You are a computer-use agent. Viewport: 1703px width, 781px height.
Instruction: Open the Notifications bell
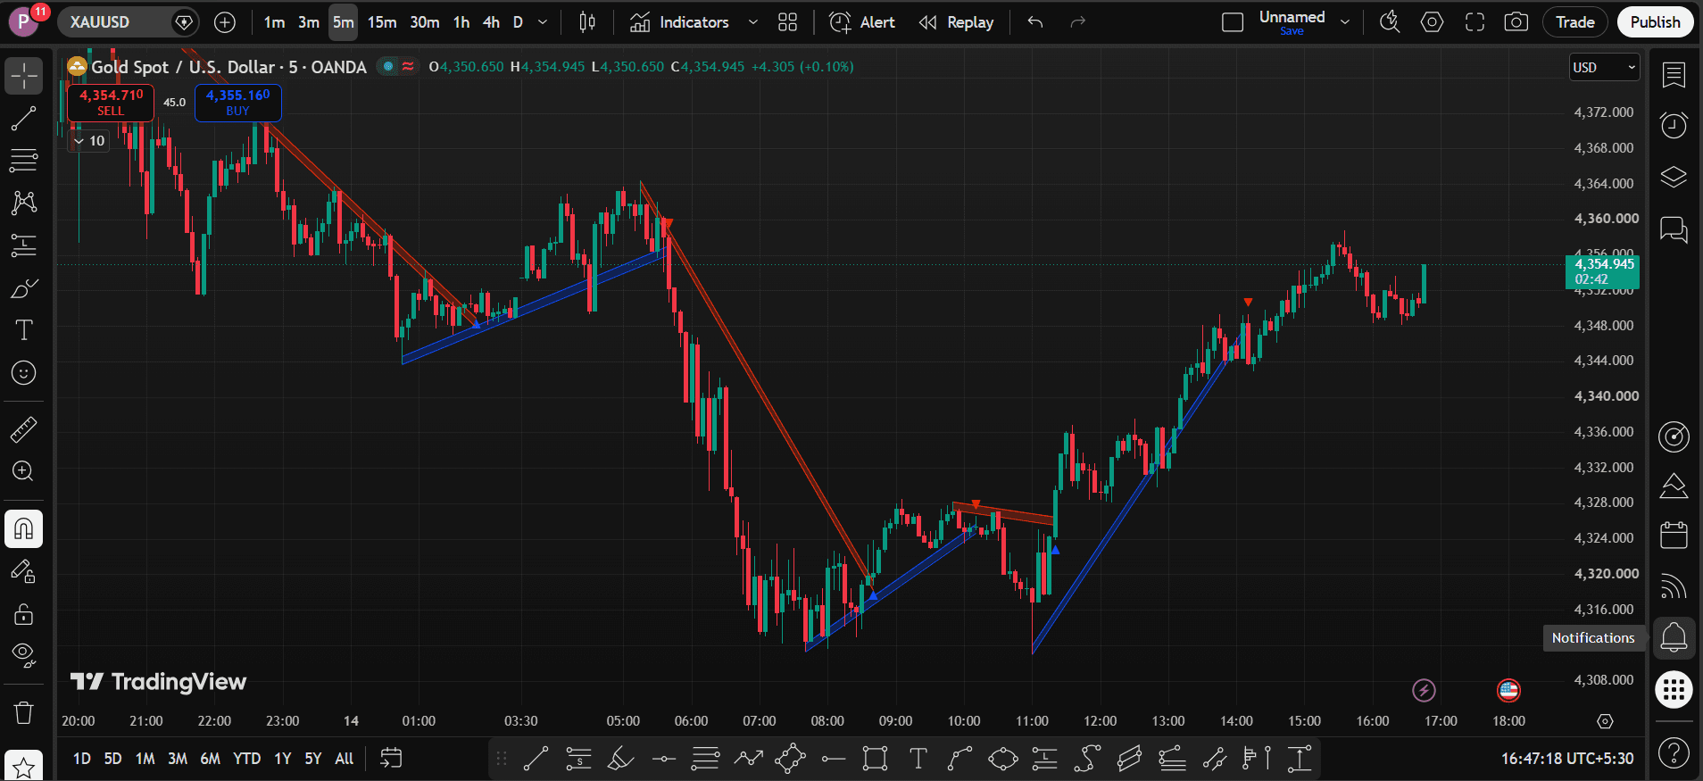click(x=1674, y=637)
